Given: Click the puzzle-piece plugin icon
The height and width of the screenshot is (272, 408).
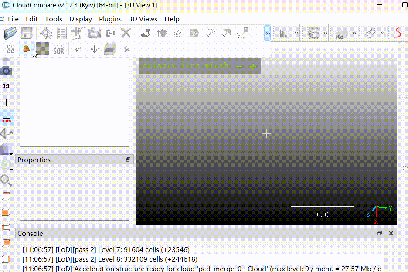Looking at the screenshot, I should pos(370,33).
